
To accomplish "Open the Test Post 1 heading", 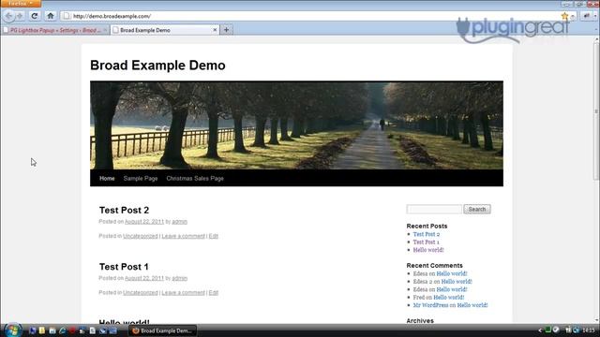I will point(124,267).
